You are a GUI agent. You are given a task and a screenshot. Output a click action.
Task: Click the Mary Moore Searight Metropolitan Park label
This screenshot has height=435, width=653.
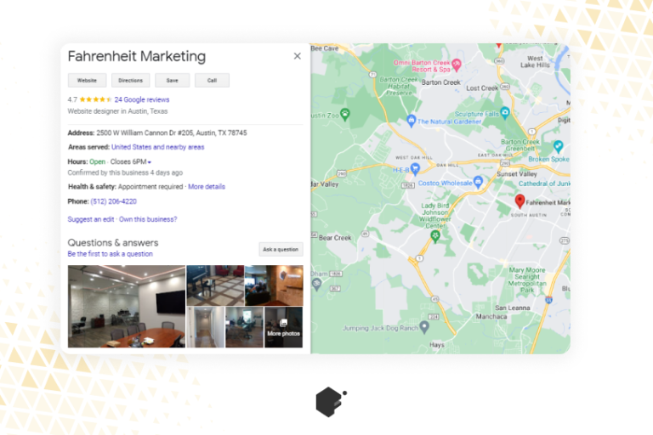tap(527, 280)
